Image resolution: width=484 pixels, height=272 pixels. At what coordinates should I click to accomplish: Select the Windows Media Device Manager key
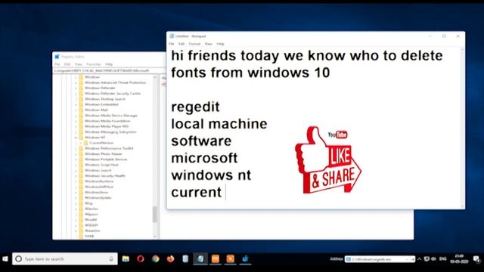[x=111, y=116]
